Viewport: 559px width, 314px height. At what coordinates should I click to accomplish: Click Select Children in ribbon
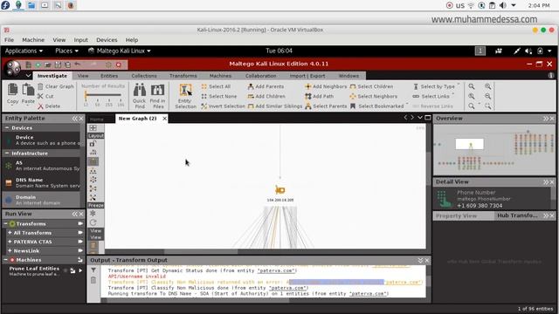tap(371, 86)
